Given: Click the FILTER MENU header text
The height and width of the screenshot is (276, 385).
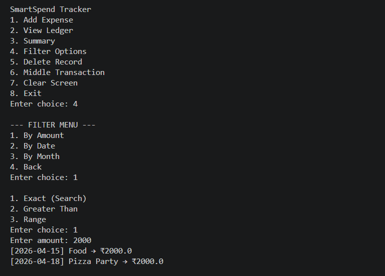Looking at the screenshot, I should coord(53,125).
